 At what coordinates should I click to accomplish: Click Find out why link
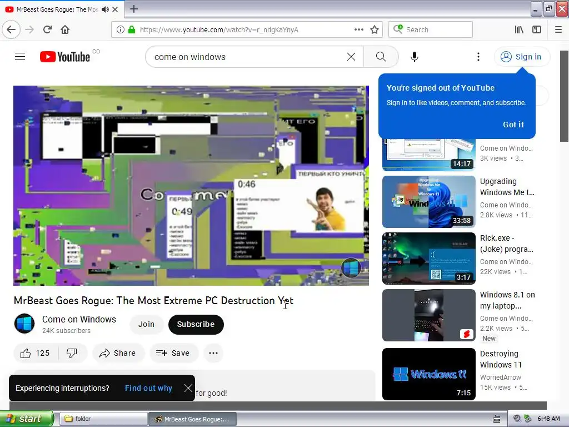[148, 388]
